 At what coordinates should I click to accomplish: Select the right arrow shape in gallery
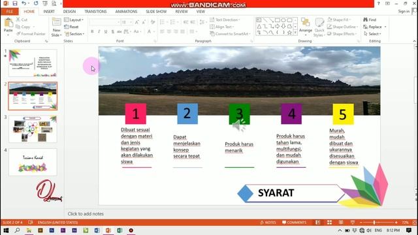coord(277,26)
